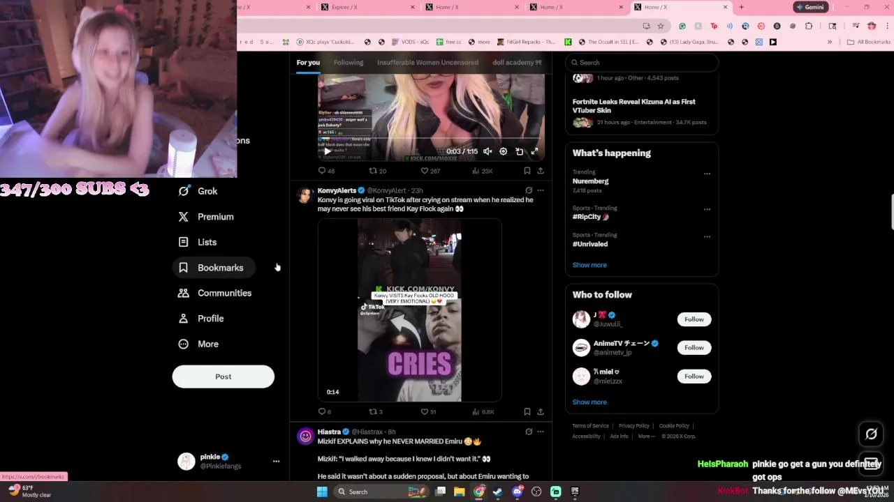Like the KonvyAlerts post with 51 likes
The height and width of the screenshot is (502, 894).
(x=428, y=412)
